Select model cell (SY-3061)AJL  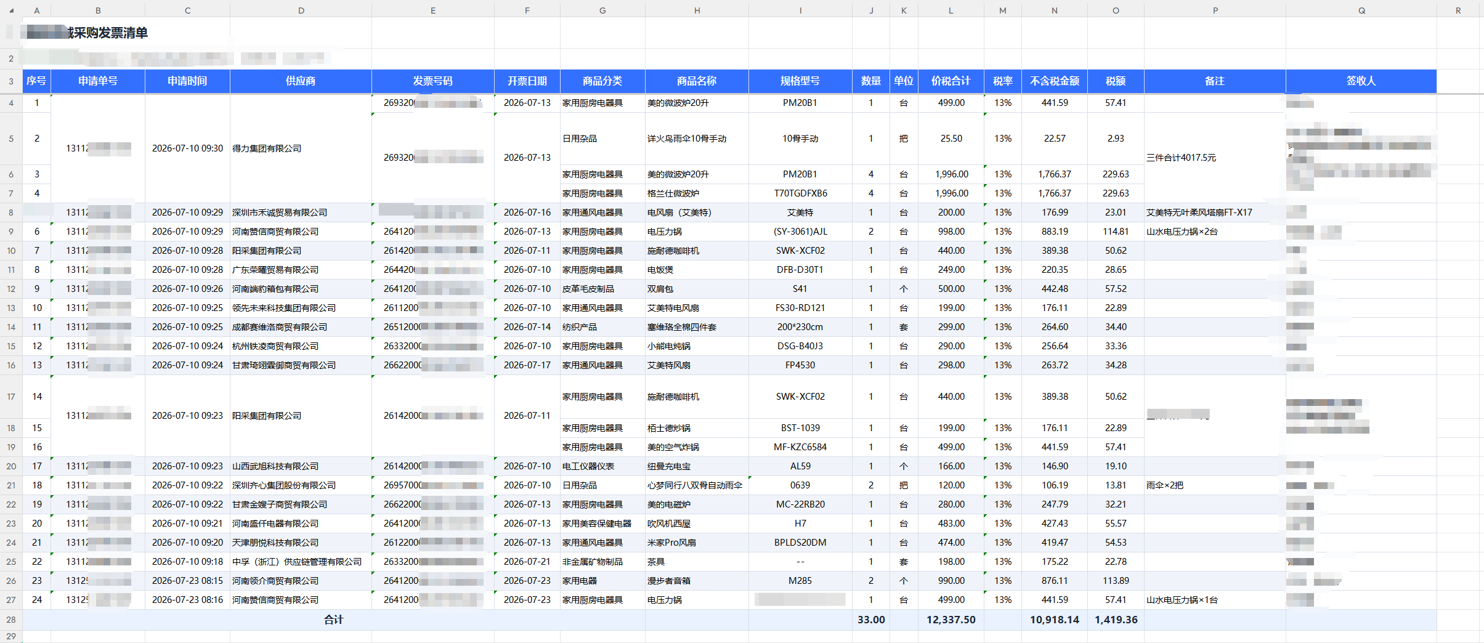point(800,232)
